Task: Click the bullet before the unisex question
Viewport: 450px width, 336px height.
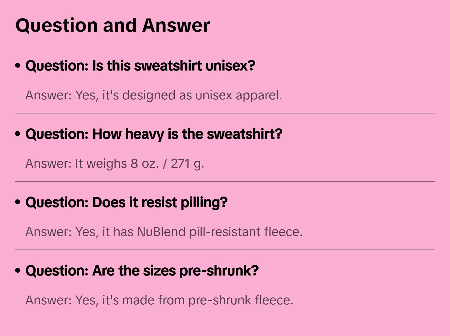Action: [x=18, y=66]
